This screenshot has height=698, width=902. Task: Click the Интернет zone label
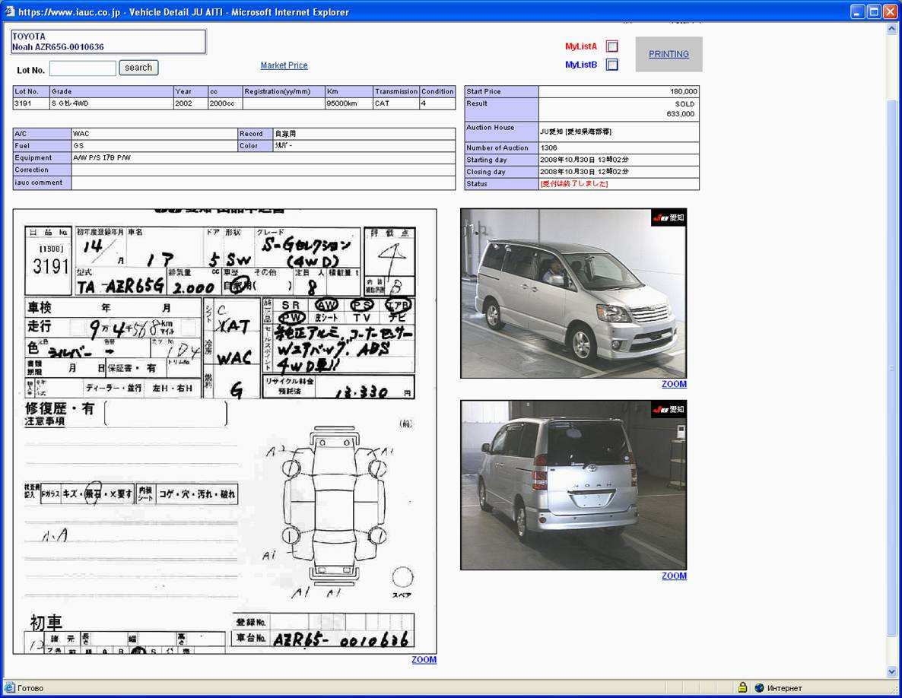pos(785,688)
